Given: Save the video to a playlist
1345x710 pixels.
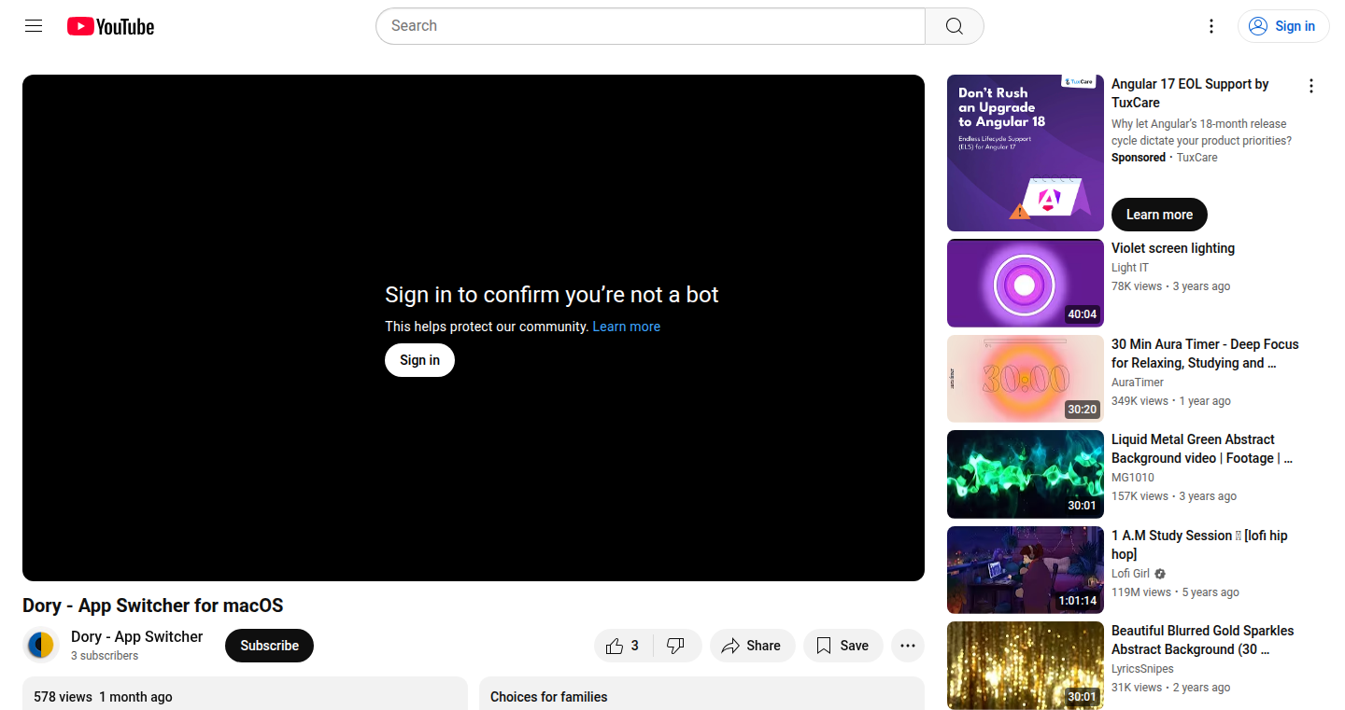Looking at the screenshot, I should [x=842, y=646].
